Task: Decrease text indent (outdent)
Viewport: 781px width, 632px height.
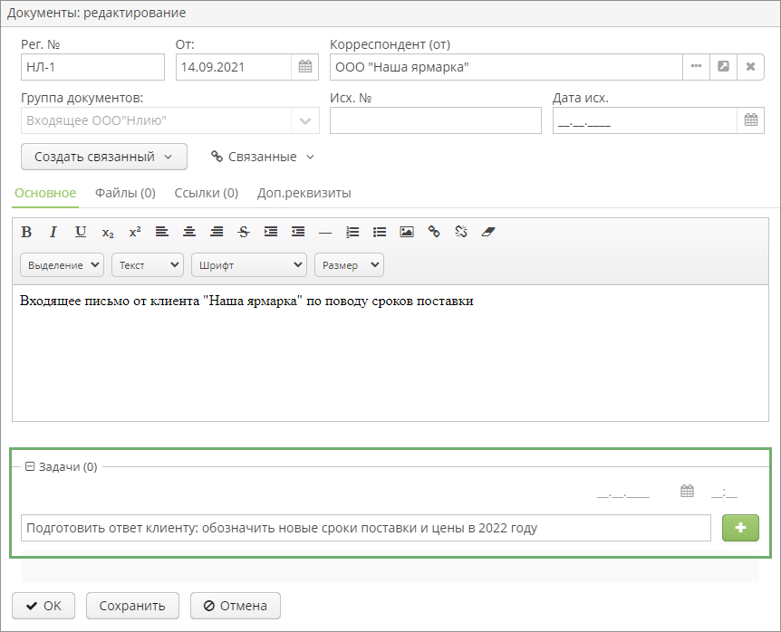Action: [x=298, y=232]
